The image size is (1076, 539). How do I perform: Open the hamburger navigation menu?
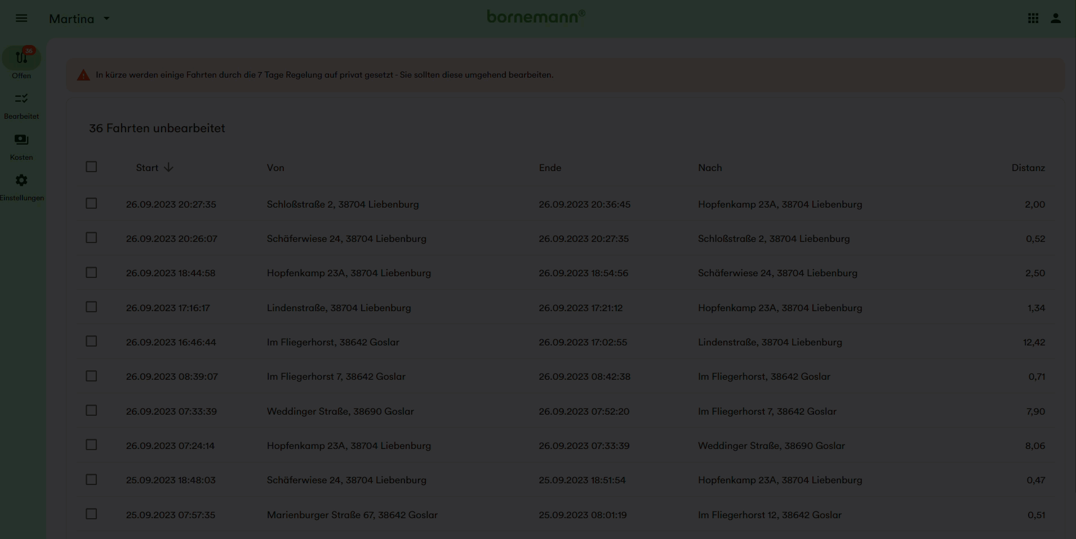pyautogui.click(x=21, y=18)
